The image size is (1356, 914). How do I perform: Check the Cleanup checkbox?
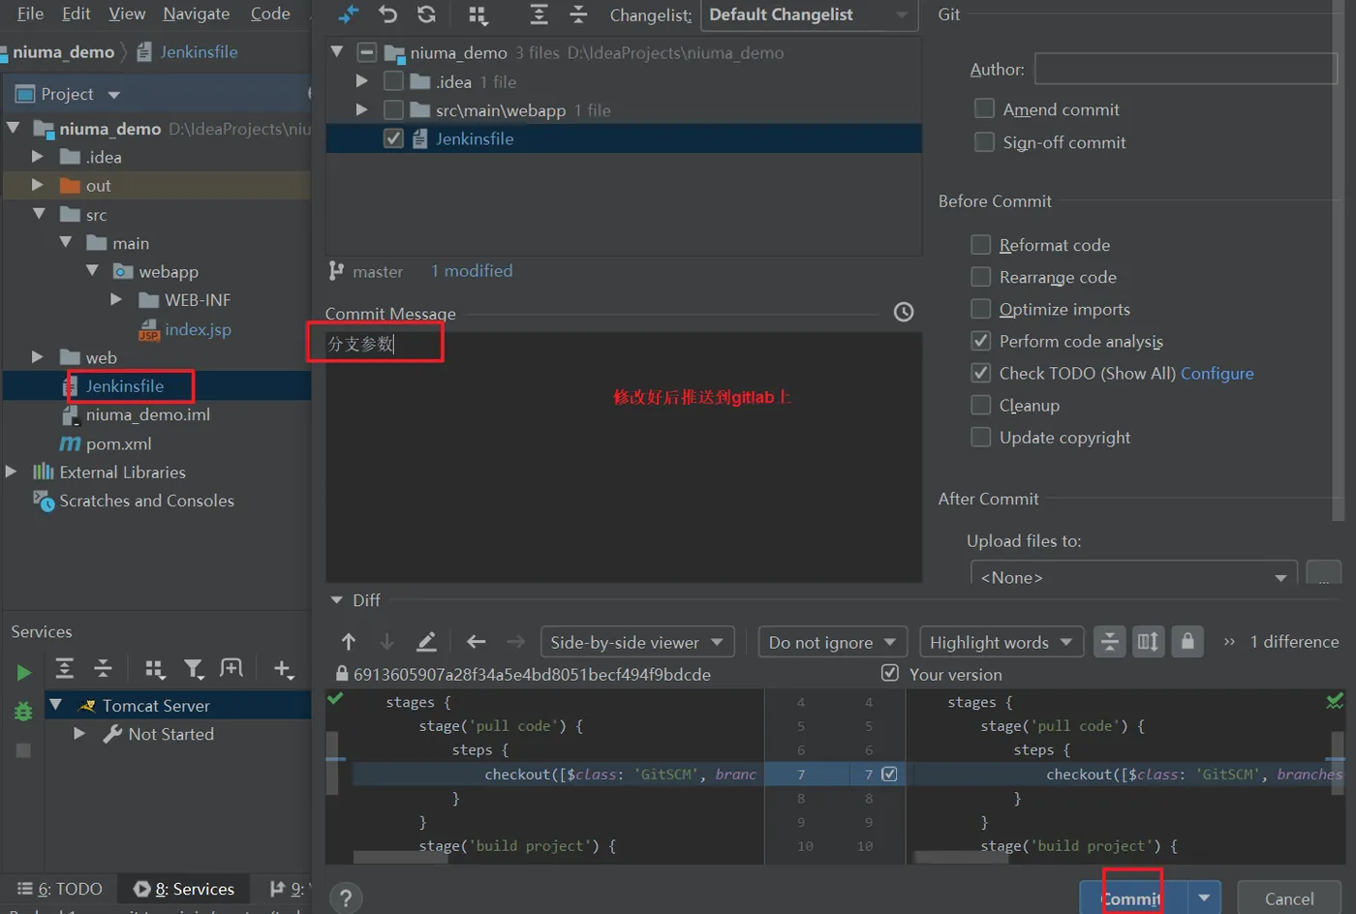tap(981, 405)
